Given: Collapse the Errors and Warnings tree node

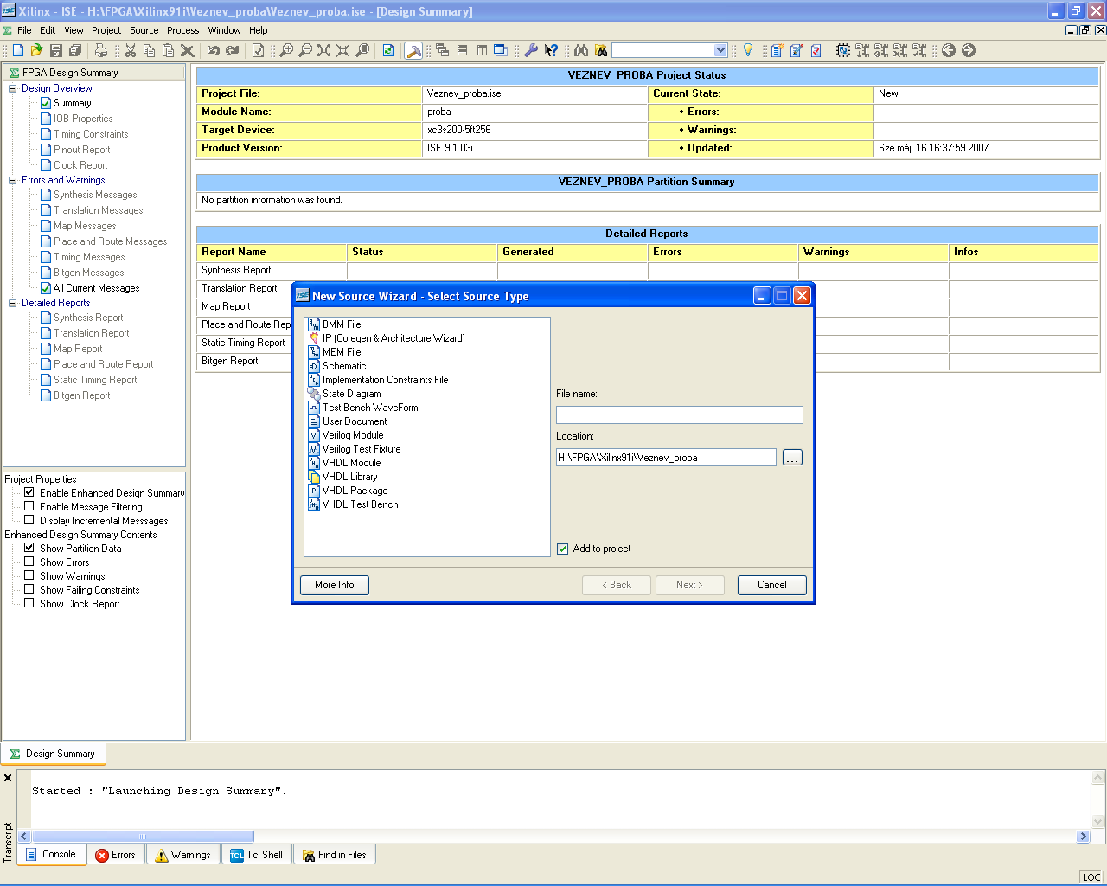Looking at the screenshot, I should coord(13,180).
